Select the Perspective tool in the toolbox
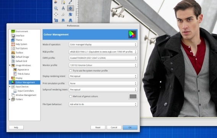Viewport: 217px width, 138px height. 70,20
